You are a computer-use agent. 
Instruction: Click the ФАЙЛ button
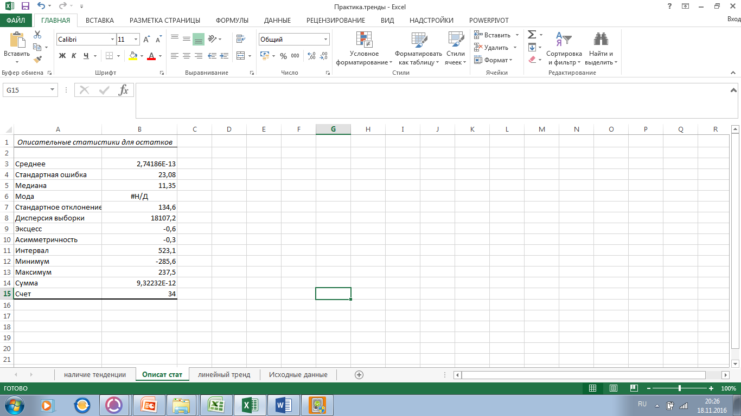coord(16,20)
